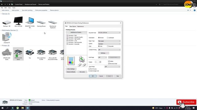This screenshot has width=197, height=110.
Task: Select the Backup+ BK drive device icon
Action: (7, 23)
